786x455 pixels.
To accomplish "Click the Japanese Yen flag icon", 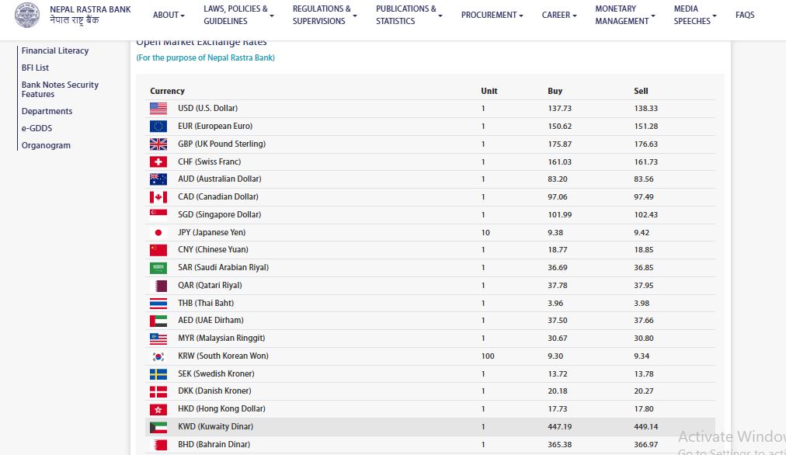I will coord(158,233).
